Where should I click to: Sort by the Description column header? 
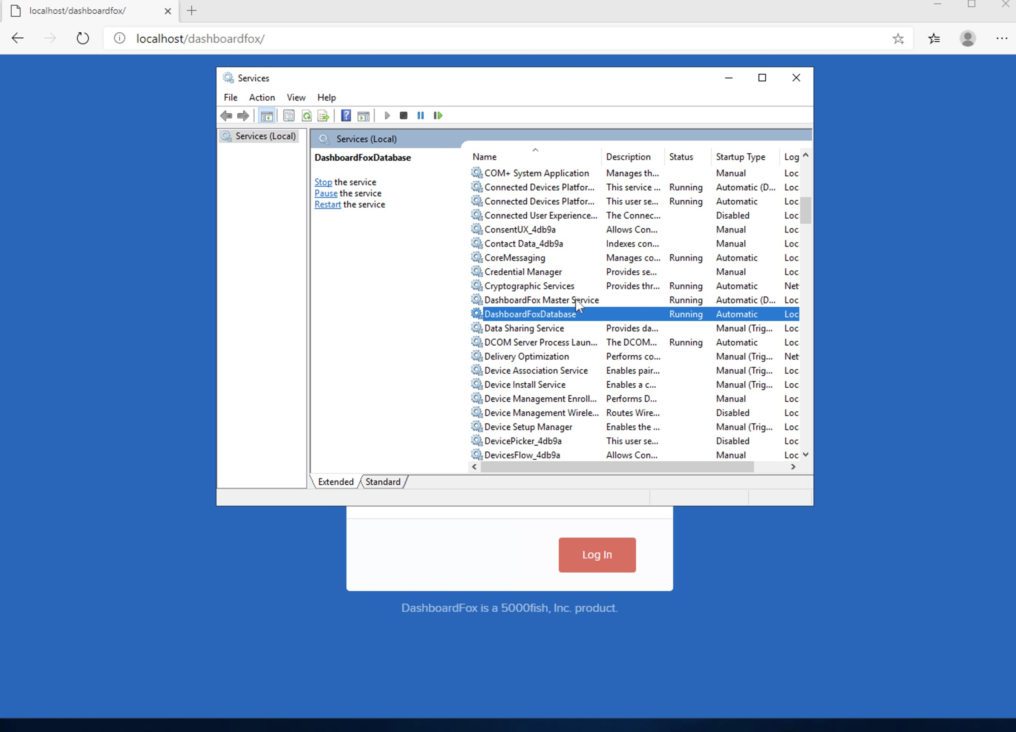click(633, 157)
